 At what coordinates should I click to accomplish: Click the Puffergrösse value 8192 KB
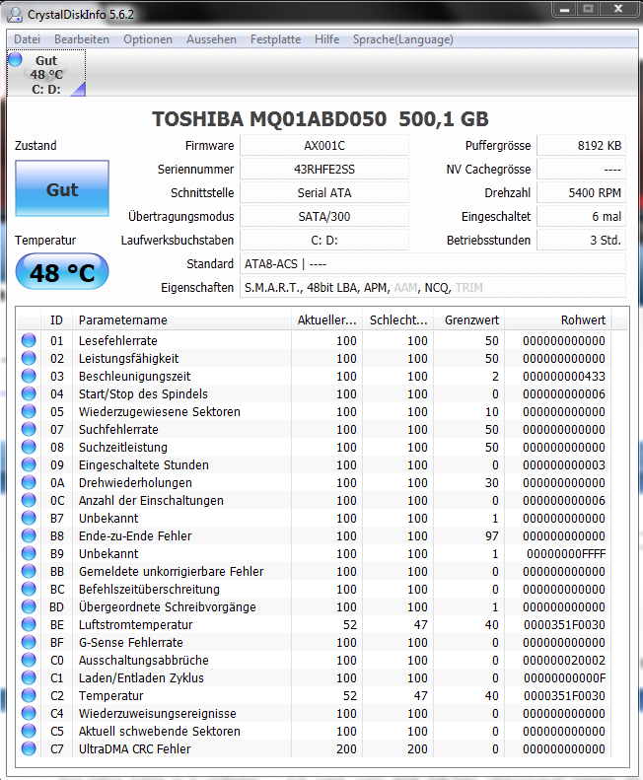coord(581,146)
